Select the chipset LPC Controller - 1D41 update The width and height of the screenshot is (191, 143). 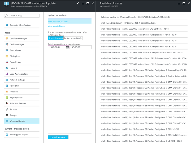pyautogui.click(x=144, y=29)
